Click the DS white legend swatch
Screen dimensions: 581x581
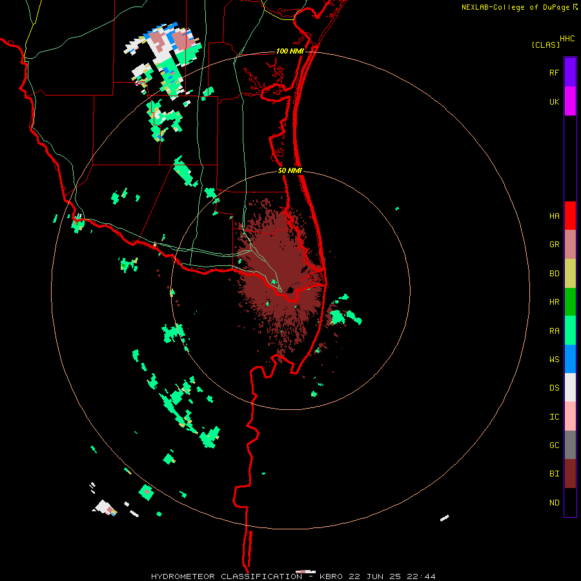pos(570,387)
